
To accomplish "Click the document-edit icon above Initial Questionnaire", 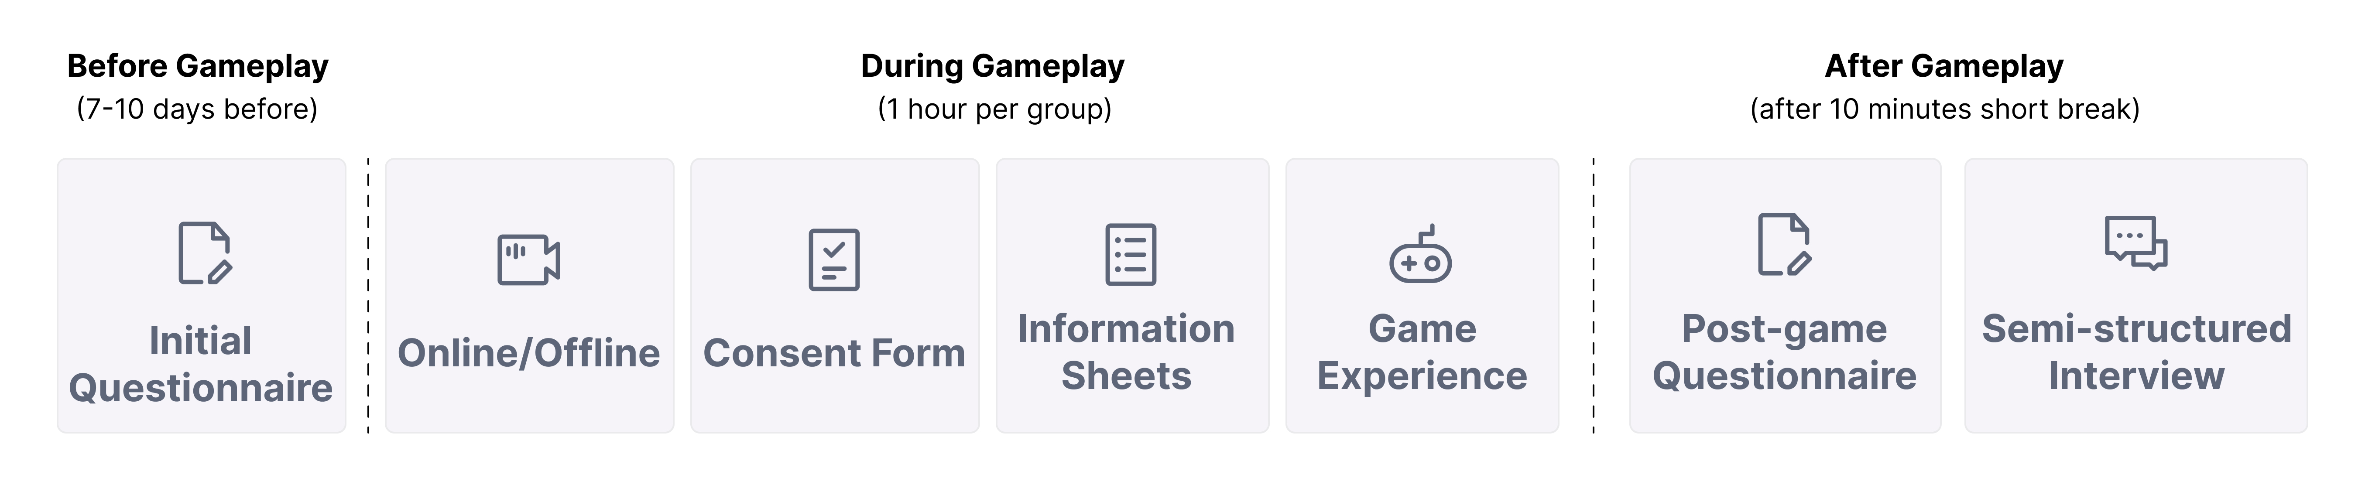I will [x=205, y=253].
